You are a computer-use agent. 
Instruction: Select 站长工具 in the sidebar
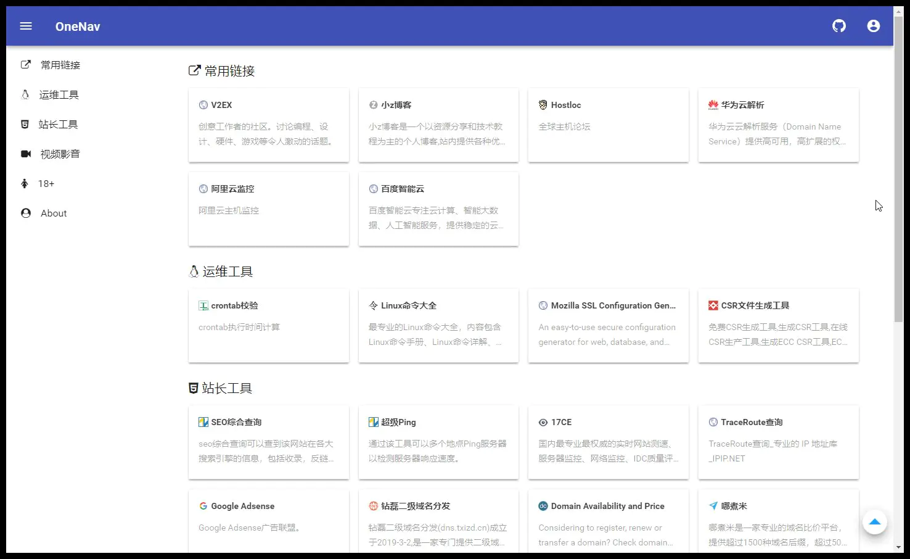tap(59, 124)
